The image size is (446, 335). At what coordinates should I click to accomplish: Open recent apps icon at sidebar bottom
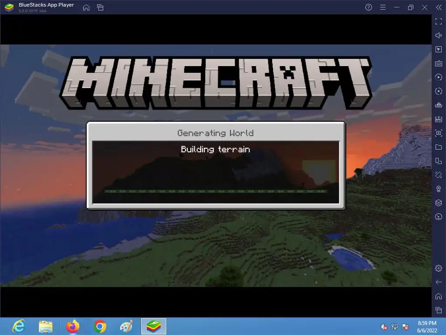[x=439, y=310]
